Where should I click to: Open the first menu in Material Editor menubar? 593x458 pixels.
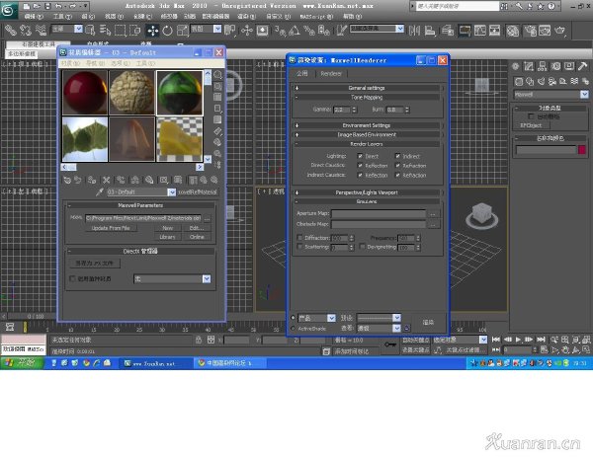click(70, 63)
